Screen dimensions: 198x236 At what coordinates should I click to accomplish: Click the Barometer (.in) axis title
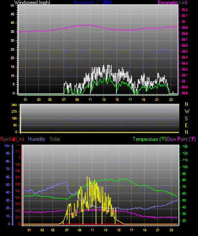click(x=172, y=3)
